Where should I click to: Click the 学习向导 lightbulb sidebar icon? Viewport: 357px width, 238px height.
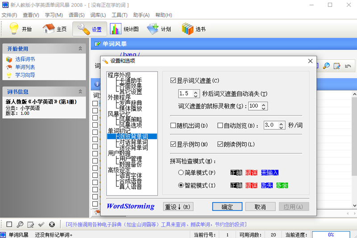(9, 75)
